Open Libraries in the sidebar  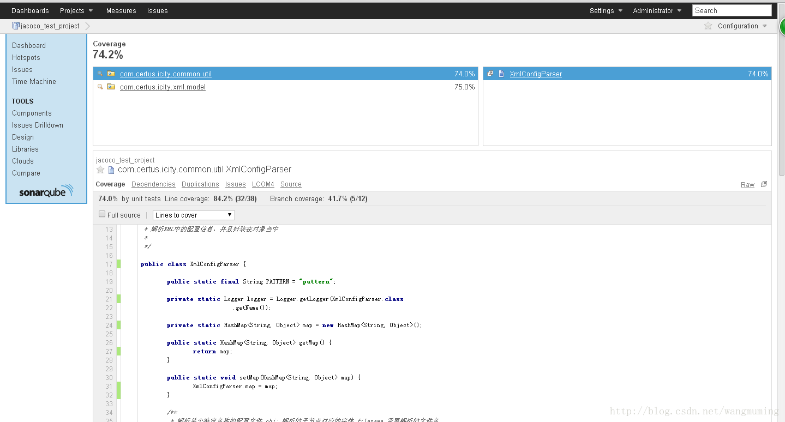click(x=25, y=149)
